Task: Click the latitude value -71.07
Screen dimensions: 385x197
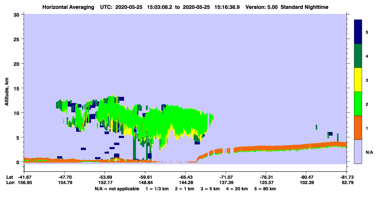Action: (x=225, y=177)
